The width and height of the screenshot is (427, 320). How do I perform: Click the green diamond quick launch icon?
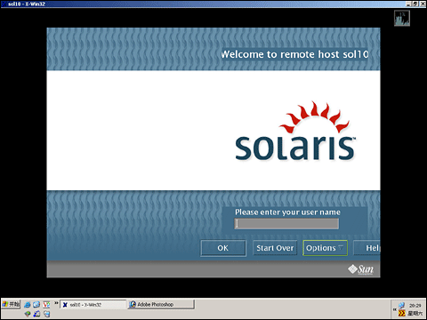tap(28, 314)
